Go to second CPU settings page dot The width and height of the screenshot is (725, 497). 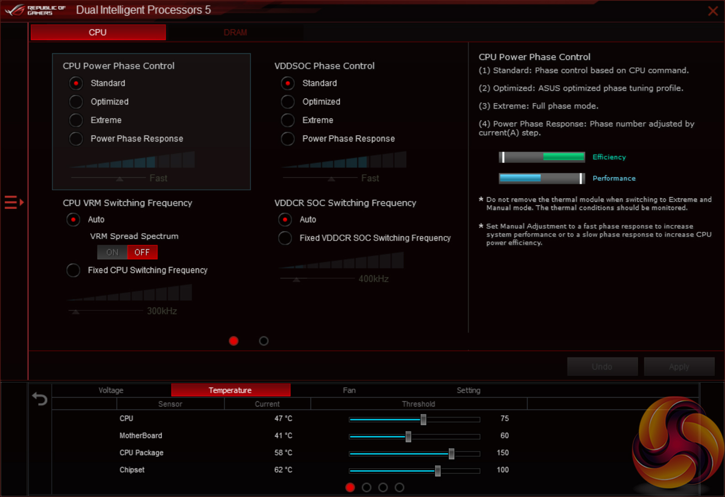(264, 341)
